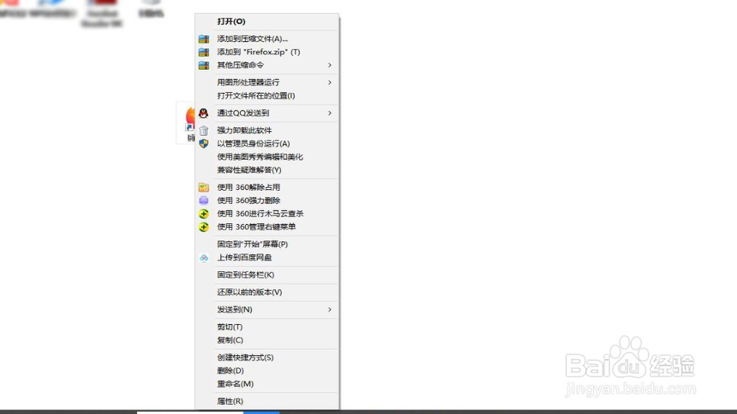737x414 pixels.
Task: Click the trash bin icon beside 强力卸载此软件
Action: click(203, 130)
